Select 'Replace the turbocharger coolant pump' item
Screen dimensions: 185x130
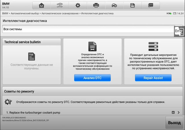[x=33, y=112]
